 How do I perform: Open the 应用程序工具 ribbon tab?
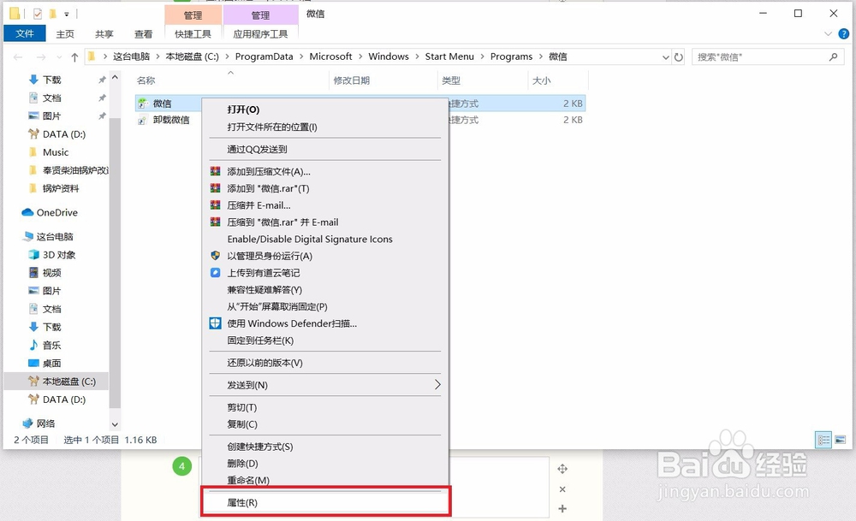click(x=260, y=34)
